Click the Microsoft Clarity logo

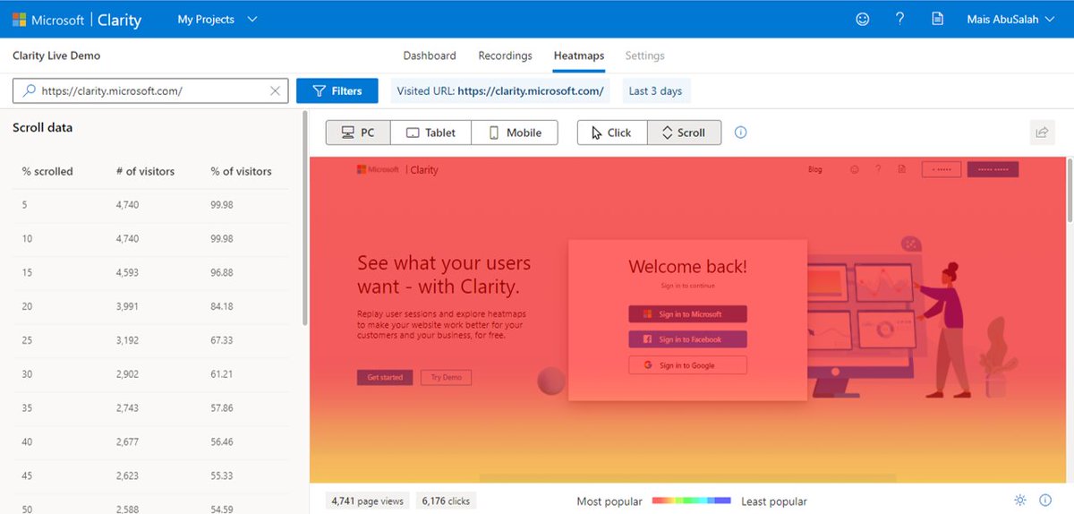click(77, 20)
